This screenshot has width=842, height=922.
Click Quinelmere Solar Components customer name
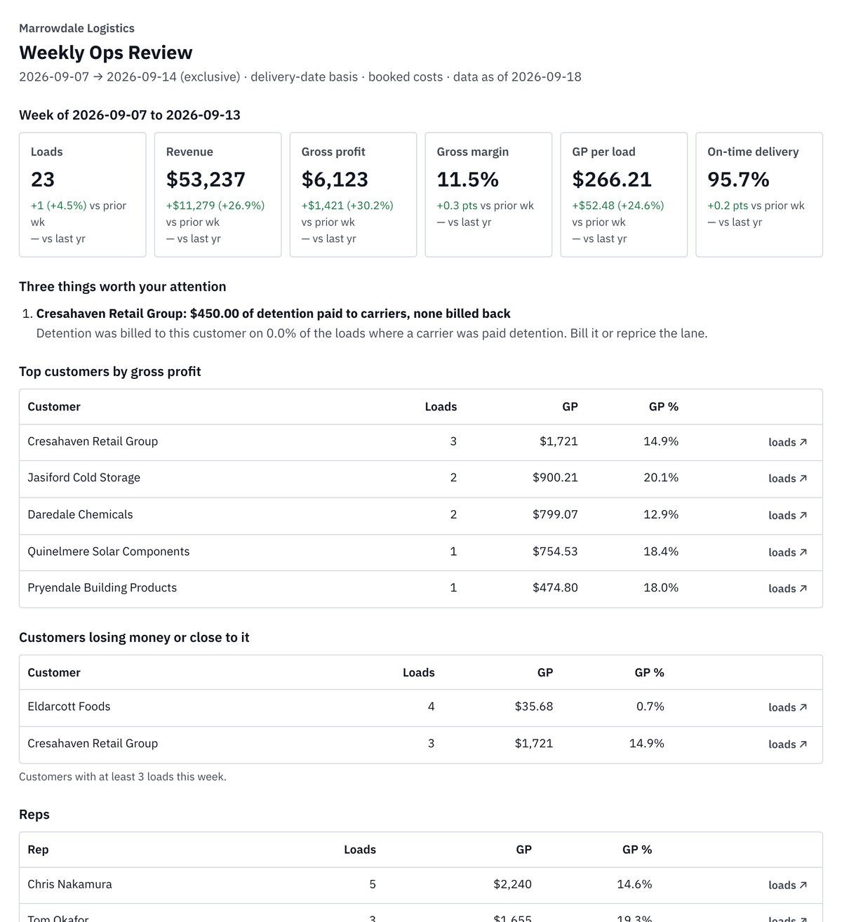109,552
